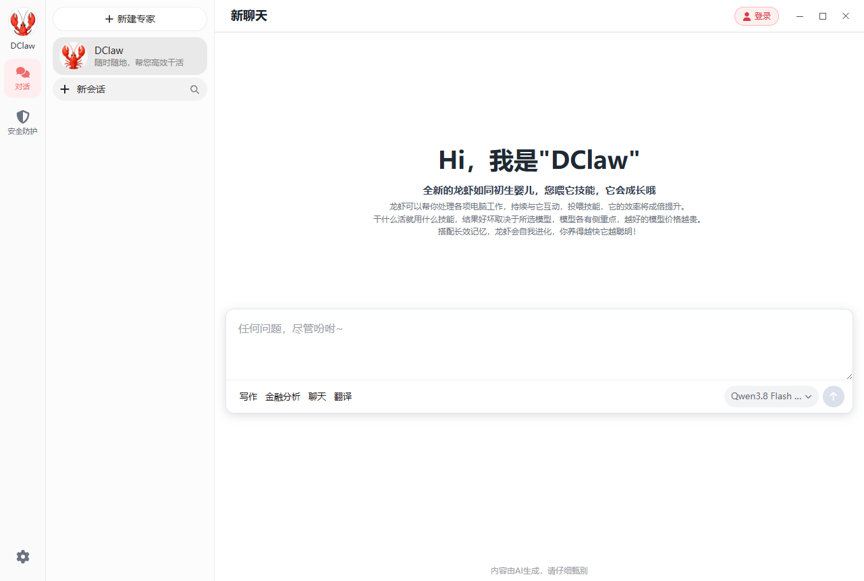Image resolution: width=864 pixels, height=581 pixels.
Task: Open the 对话 chat tab
Action: point(23,78)
